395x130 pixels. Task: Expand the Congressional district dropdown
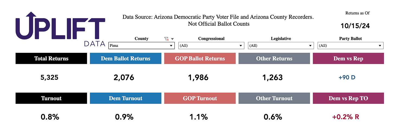click(211, 46)
